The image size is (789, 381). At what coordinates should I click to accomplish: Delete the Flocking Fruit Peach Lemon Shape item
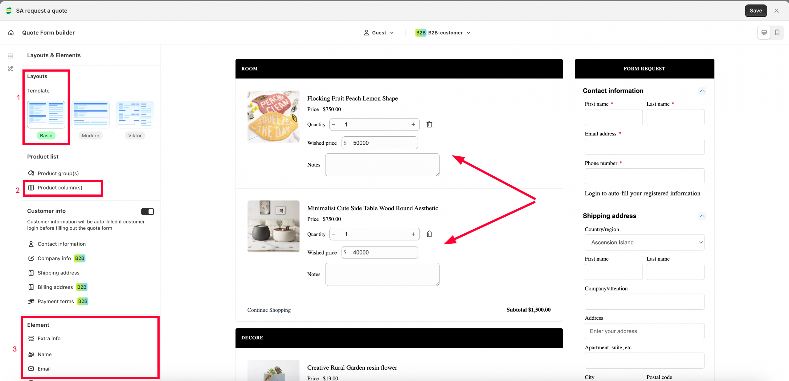click(429, 124)
